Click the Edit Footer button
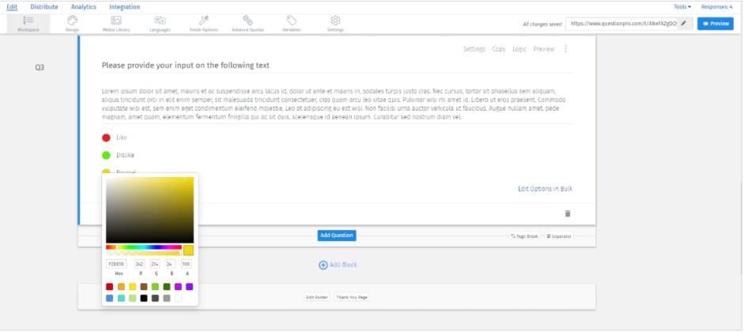 (x=316, y=297)
